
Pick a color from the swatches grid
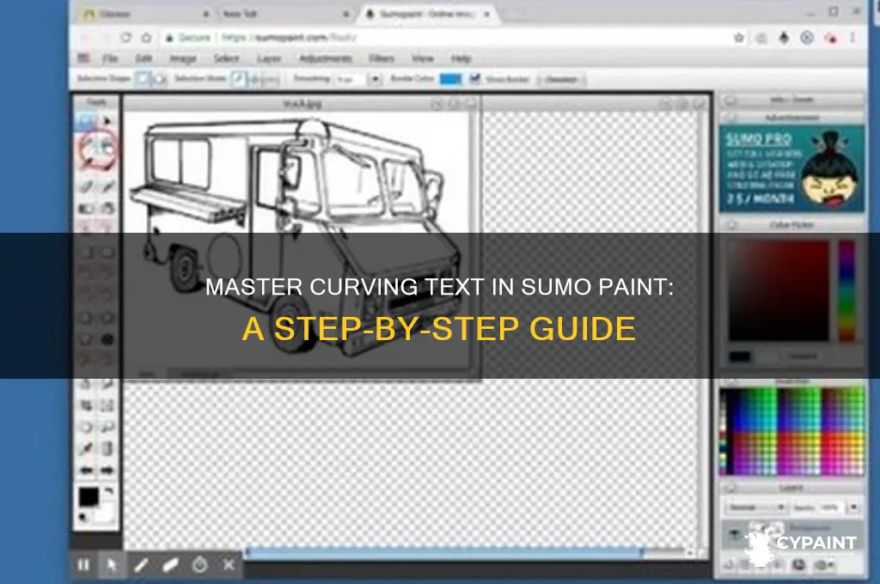[791, 431]
